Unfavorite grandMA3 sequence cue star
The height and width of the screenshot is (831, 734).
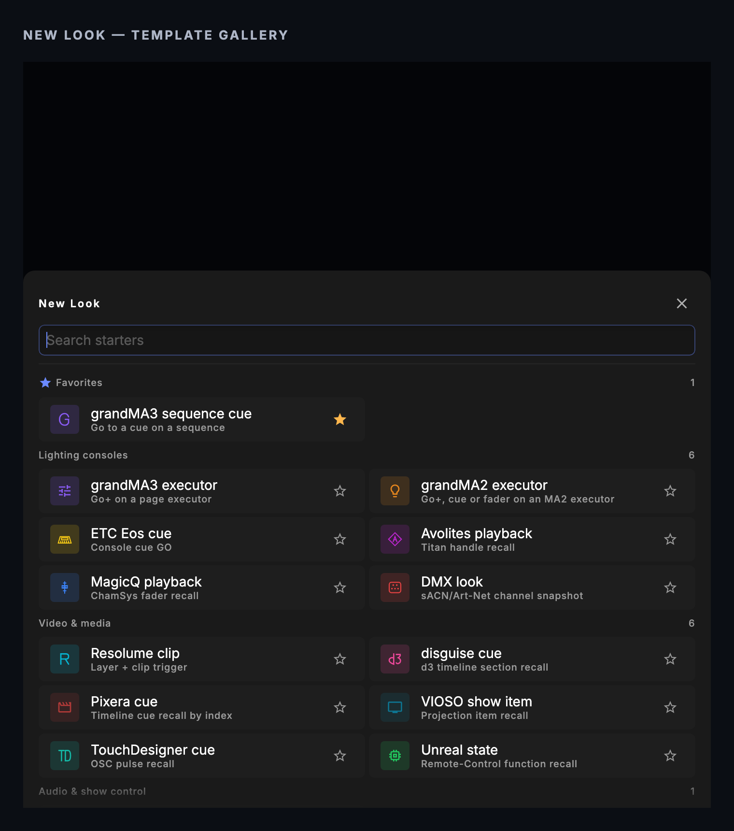tap(340, 419)
